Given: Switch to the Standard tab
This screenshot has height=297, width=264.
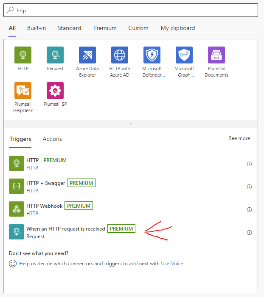Looking at the screenshot, I should pos(69,28).
